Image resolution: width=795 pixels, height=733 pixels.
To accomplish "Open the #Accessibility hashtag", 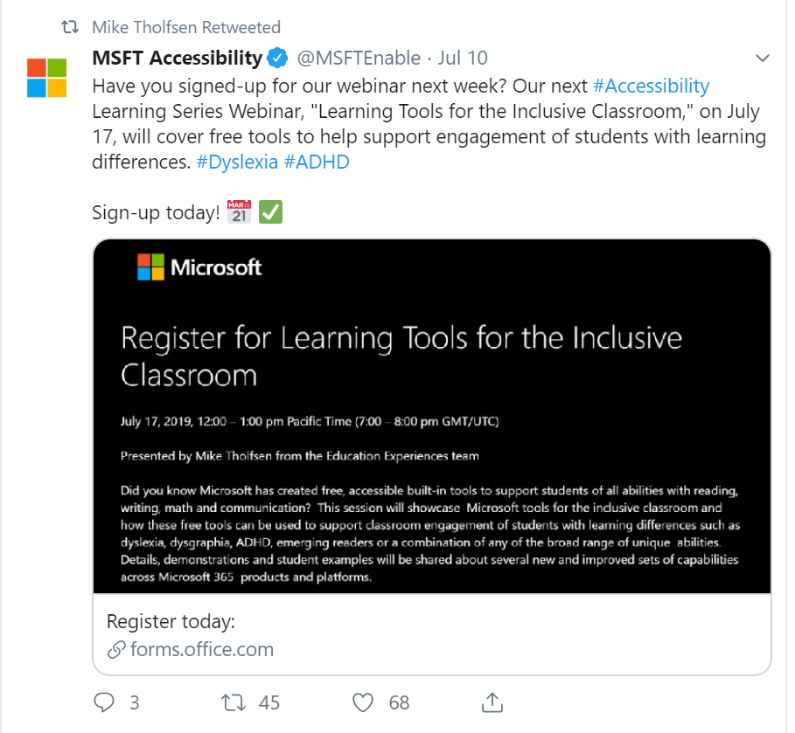I will click(x=652, y=86).
